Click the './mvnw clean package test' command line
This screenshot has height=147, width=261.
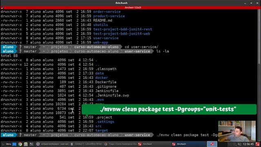(187, 135)
